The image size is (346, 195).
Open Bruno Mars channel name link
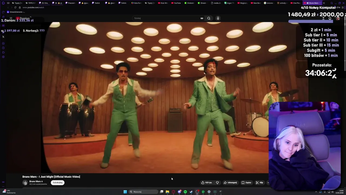point(35,181)
